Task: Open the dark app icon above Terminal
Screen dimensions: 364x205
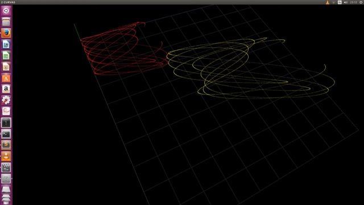Action: 6,123
